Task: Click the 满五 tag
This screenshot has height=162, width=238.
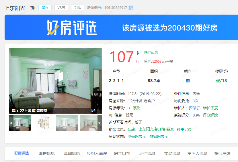Action: 45,8
